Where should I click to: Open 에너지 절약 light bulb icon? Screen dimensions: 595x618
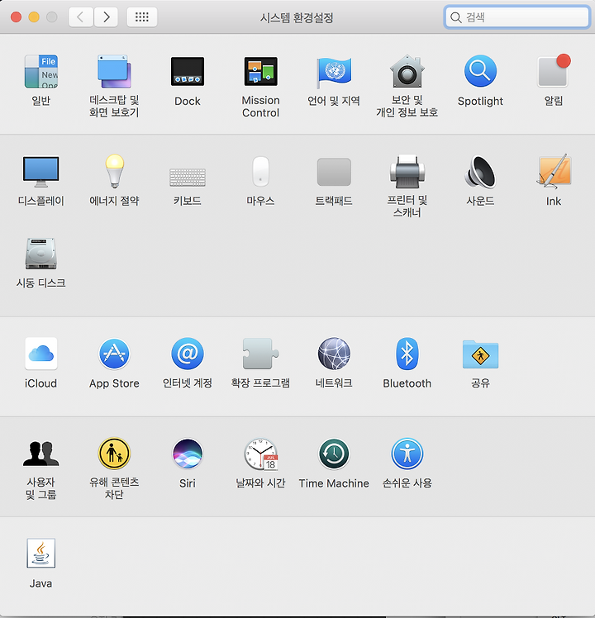click(x=114, y=172)
